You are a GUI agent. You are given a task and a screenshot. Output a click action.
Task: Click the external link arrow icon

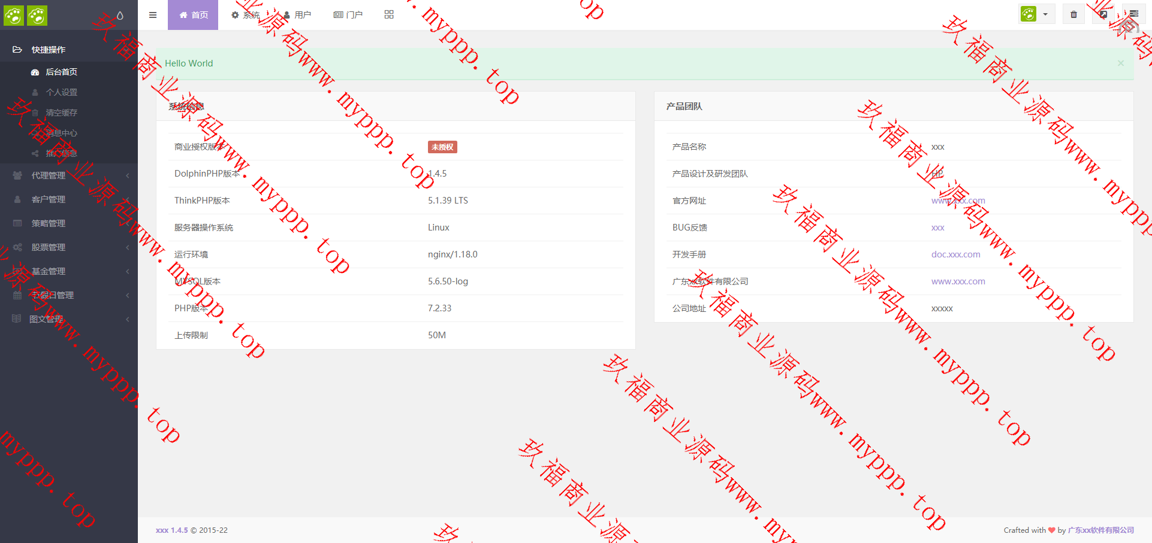[1103, 14]
